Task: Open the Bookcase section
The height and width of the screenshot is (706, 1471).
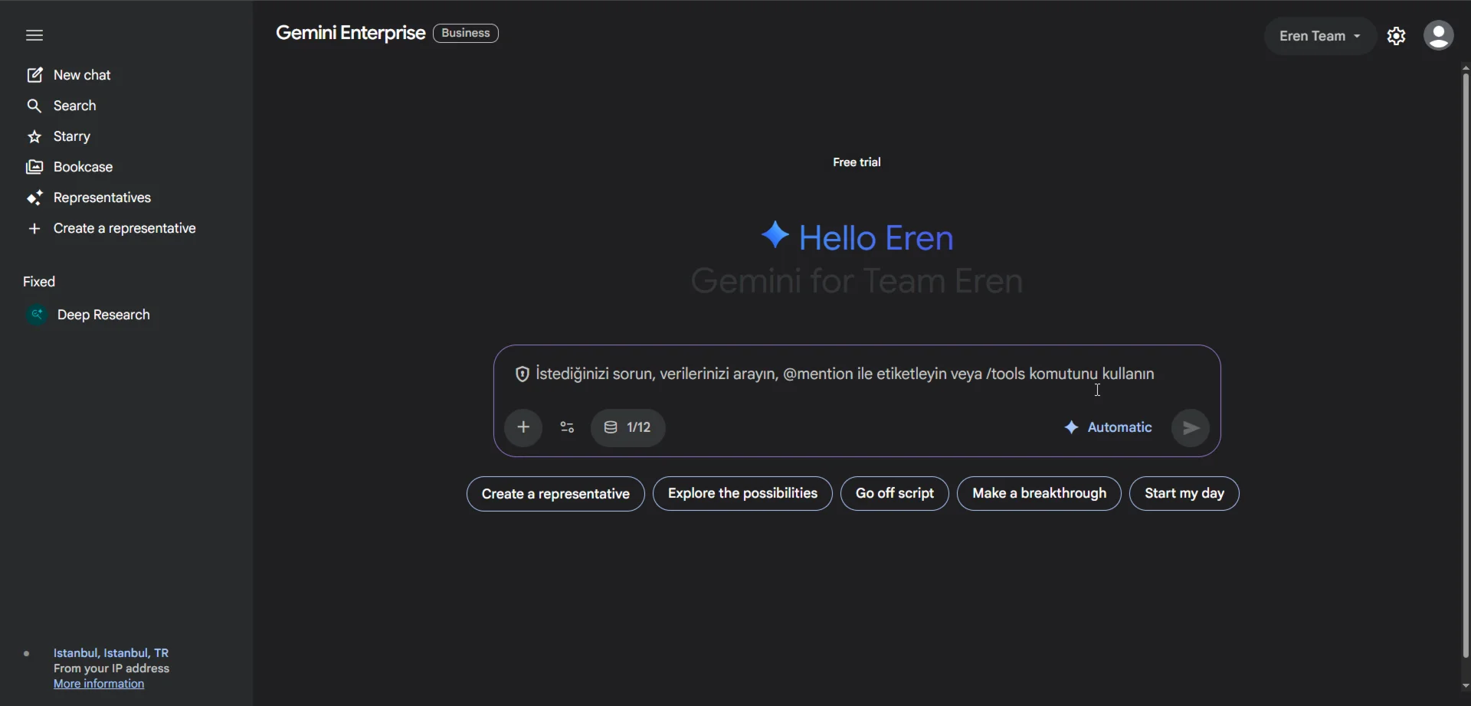Action: click(83, 168)
